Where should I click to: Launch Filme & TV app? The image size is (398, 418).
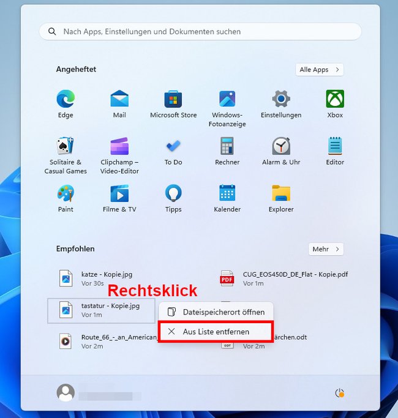pyautogui.click(x=119, y=193)
